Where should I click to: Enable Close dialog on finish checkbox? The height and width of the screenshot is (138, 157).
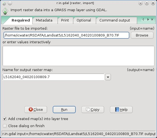click(x=5, y=126)
